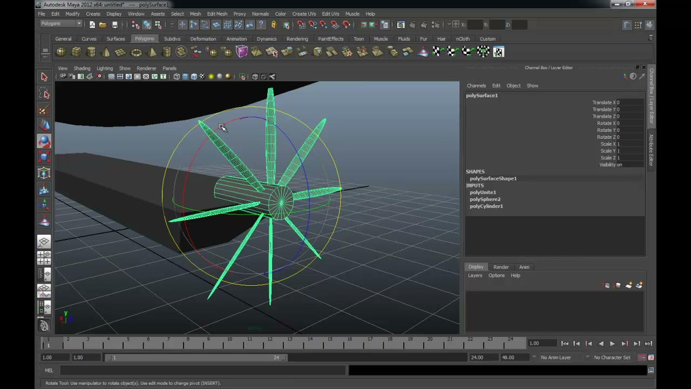691x389 pixels.
Task: Toggle smooth shade all in viewport
Action: pyautogui.click(x=185, y=77)
